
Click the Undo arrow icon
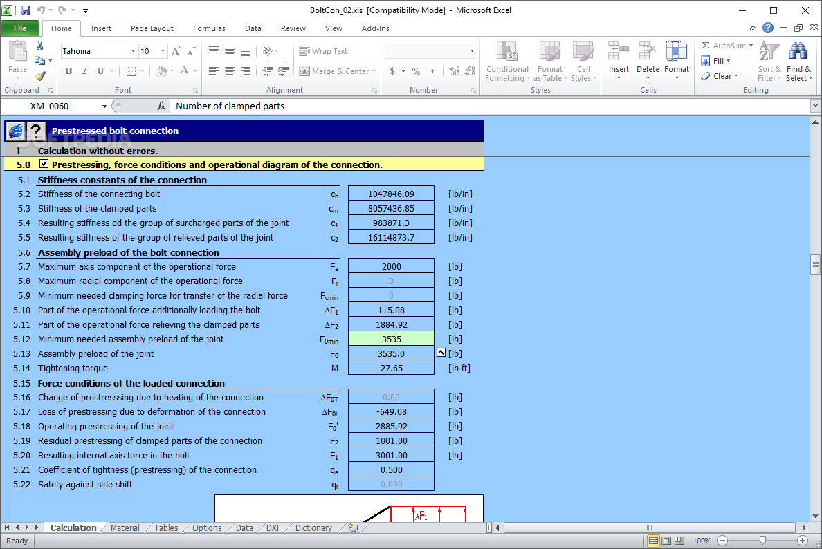click(x=41, y=10)
